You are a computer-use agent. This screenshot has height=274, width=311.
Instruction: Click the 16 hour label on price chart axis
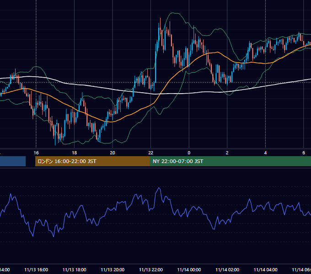[36, 153]
